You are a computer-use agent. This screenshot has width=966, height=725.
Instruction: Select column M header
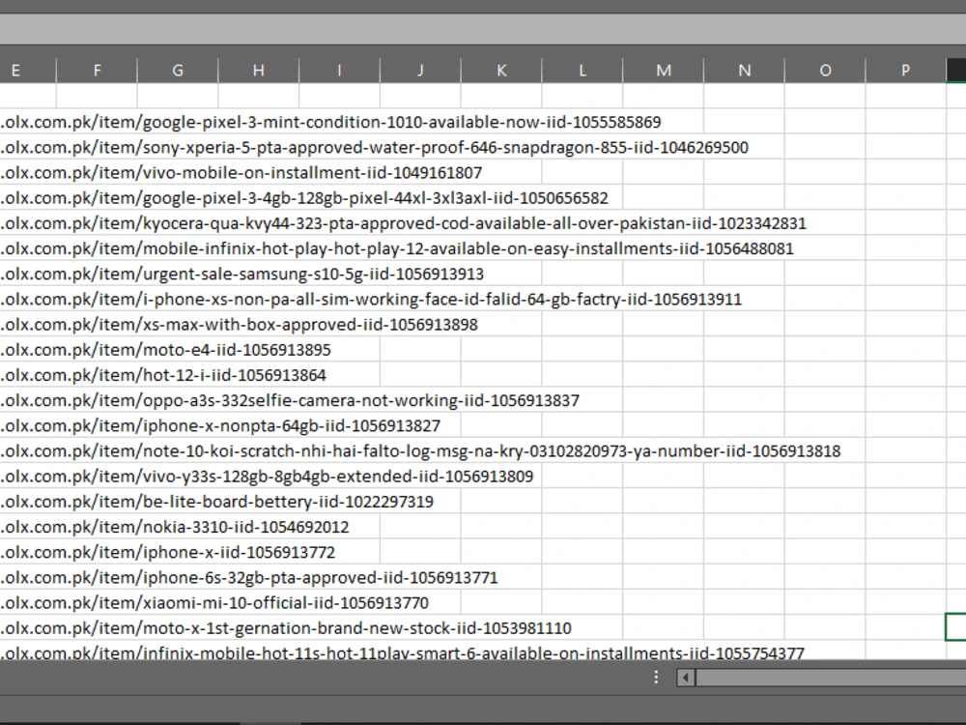664,71
